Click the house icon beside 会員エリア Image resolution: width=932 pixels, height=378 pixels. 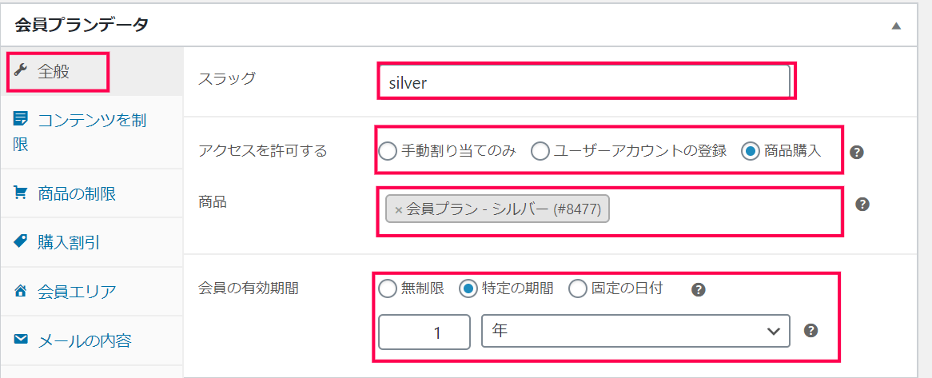pos(20,291)
